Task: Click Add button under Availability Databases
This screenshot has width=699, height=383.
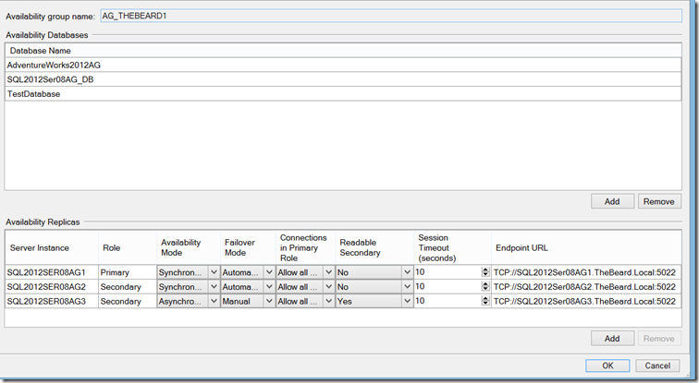Action: (x=612, y=201)
